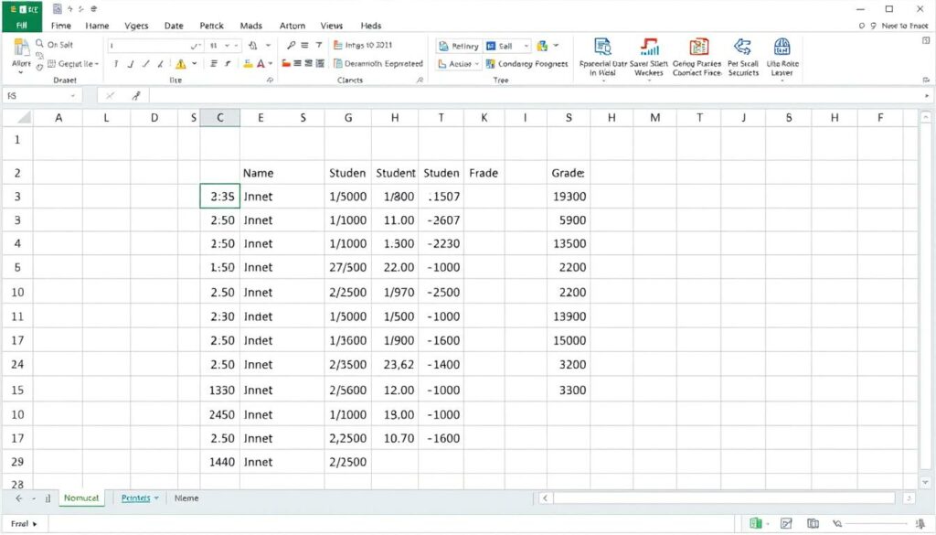
Task: Expand the dropdown next to warning triangle
Action: tap(195, 63)
